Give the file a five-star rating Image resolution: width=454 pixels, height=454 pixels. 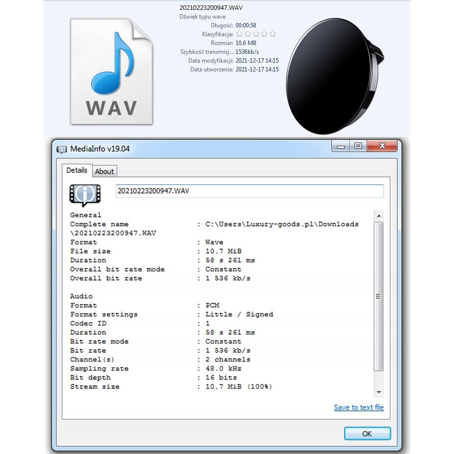click(x=272, y=34)
